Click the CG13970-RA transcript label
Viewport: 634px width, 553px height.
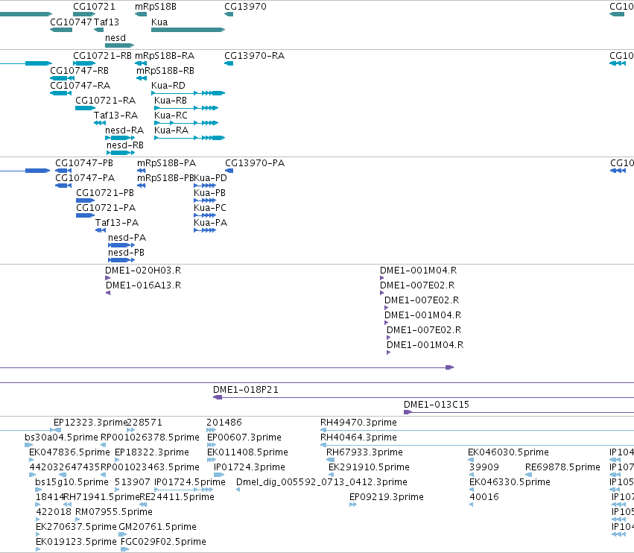click(x=254, y=55)
